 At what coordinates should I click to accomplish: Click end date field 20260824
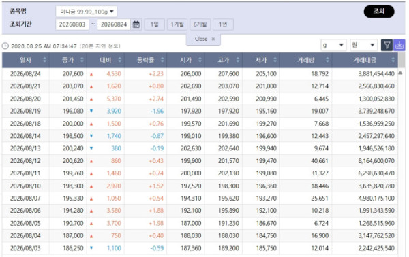pyautogui.click(x=114, y=24)
